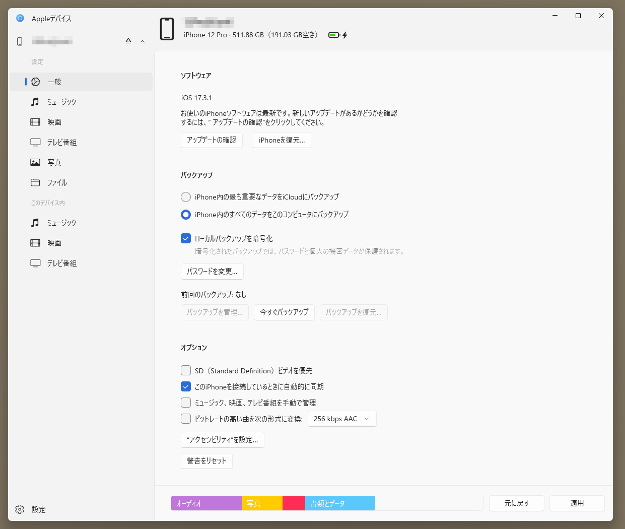Image resolution: width=625 pixels, height=529 pixels.
Task: Click the iPhone 12 Pro capacity text
Action: pos(251,35)
